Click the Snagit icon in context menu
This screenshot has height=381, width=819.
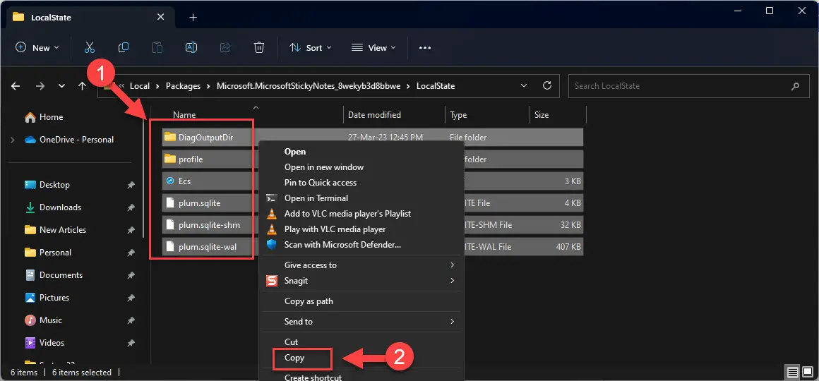click(271, 281)
